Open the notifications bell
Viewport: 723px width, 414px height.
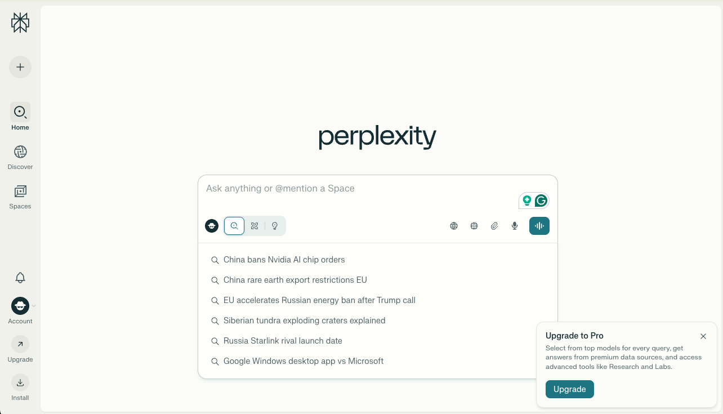(20, 278)
